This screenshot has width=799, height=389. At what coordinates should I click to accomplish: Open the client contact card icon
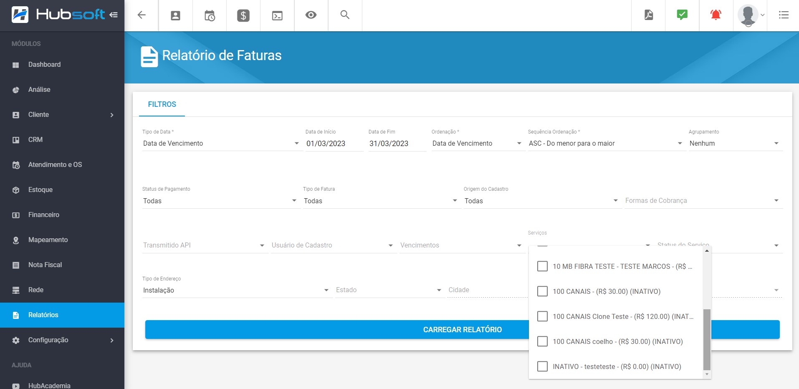(x=175, y=15)
